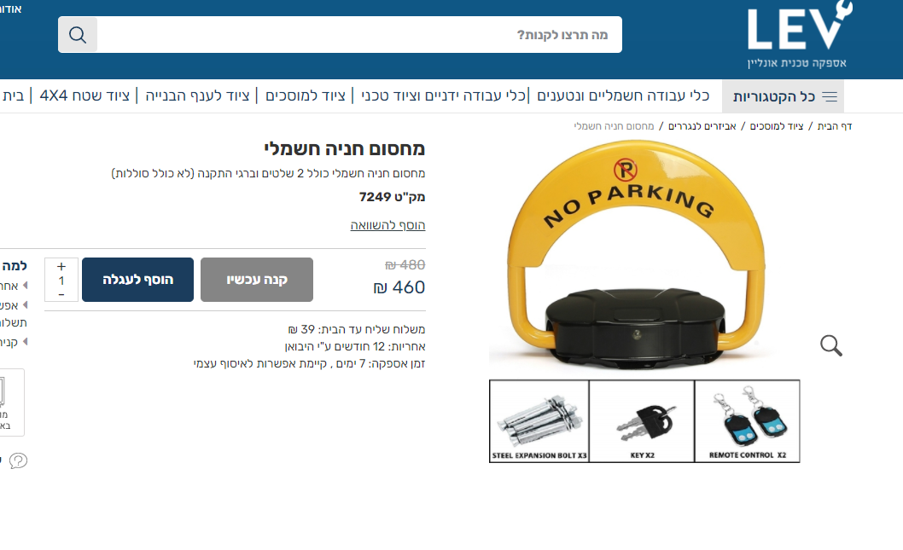Click the הוסף לעגלה button
The image size is (903, 550).
point(137,280)
